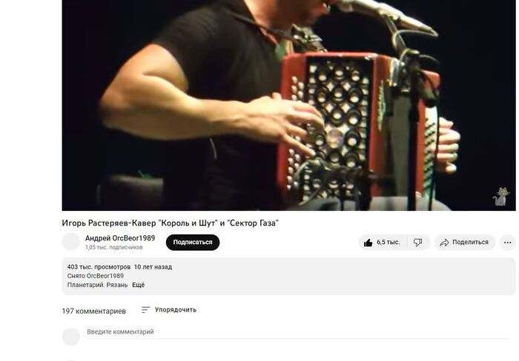Click the thumbs-down dislike icon
The width and height of the screenshot is (519, 361).
coord(417,243)
